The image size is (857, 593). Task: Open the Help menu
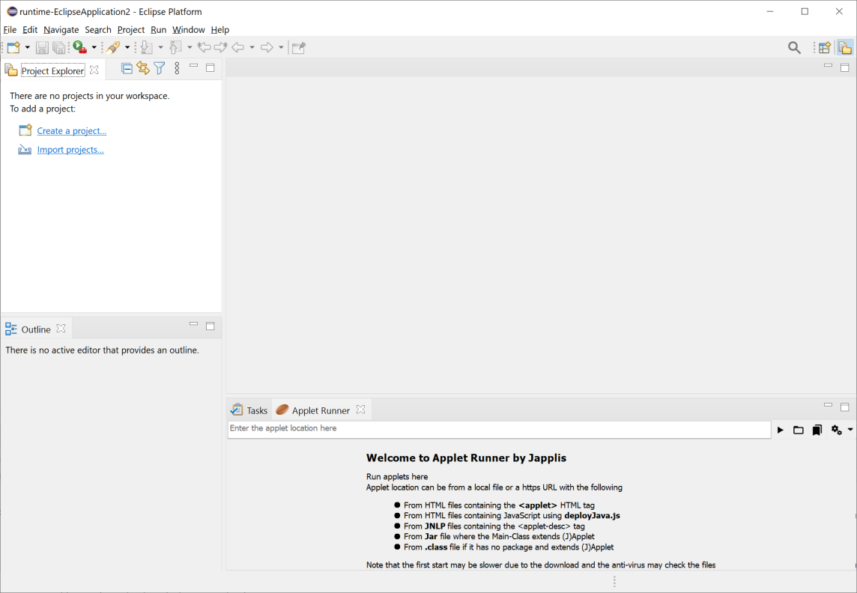220,29
